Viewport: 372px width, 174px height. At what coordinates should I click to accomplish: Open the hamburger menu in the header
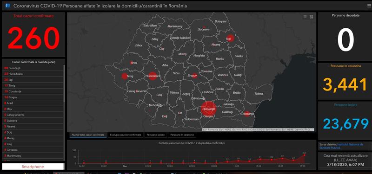[x=369, y=6]
